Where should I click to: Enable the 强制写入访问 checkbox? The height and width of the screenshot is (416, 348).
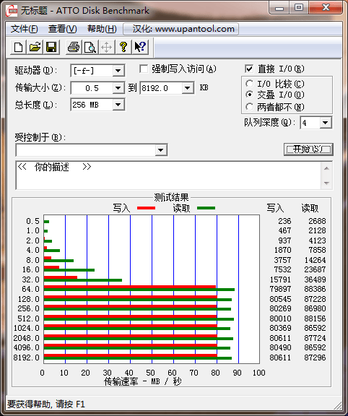tap(144, 69)
